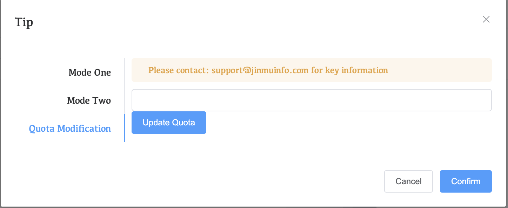Close the Tip dialog with the X icon
508x208 pixels.
point(486,19)
